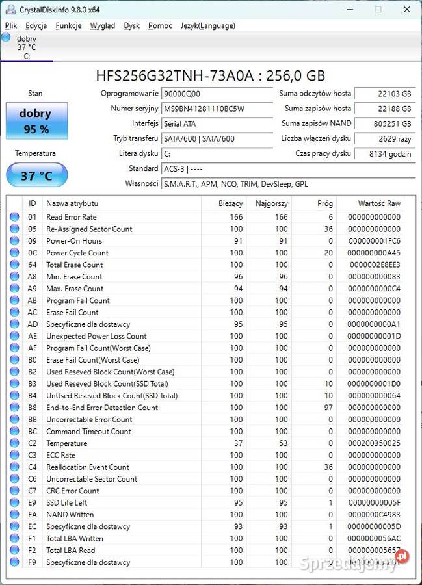Click the status orb for ECC Rate
The image size is (422, 585).
point(14,455)
